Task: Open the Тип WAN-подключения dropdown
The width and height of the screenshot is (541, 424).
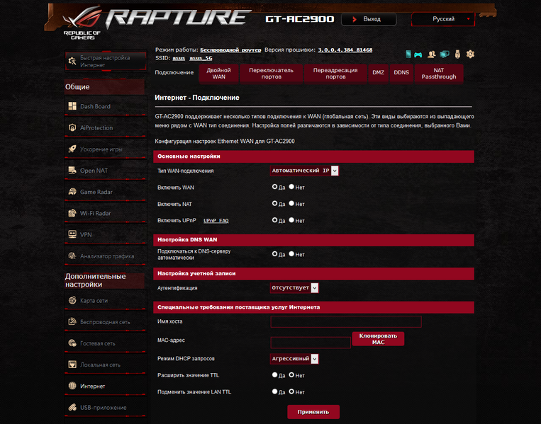Action: 304,171
